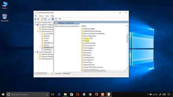Toggle the Show/Hide Console Tree icon
The width and height of the screenshot is (173, 97).
pos(45,19)
